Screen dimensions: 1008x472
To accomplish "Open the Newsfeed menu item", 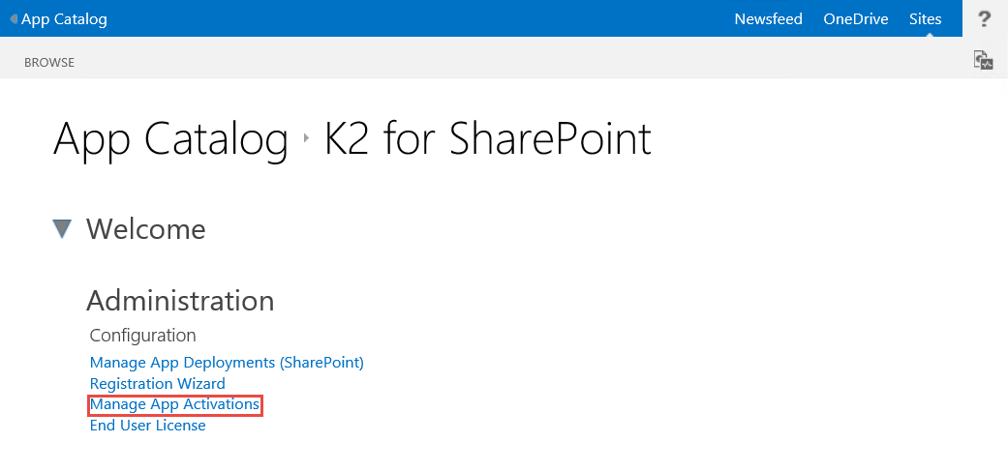I will coord(768,18).
